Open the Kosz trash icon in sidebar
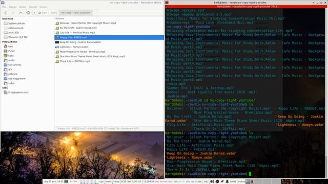 point(6,56)
